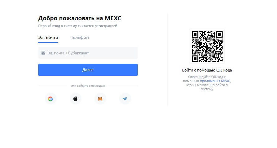This screenshot has height=148, width=277.
Task: Focus the Эл. почта / Субаккаунт input field
Action: [x=88, y=53]
